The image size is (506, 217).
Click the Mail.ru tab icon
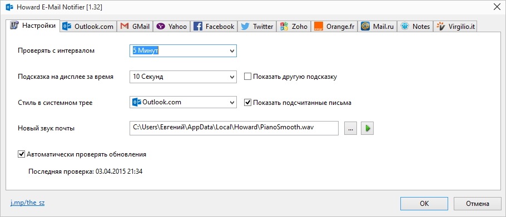pos(365,27)
